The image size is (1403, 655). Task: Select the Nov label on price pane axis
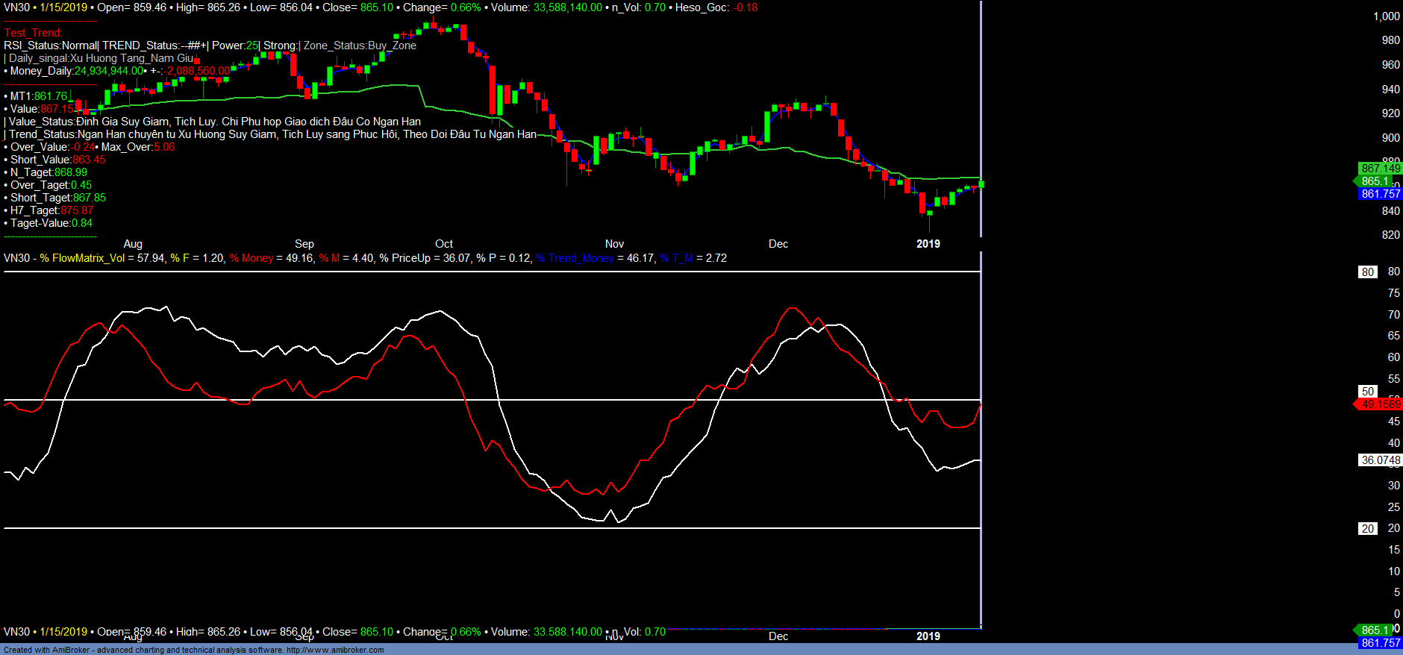point(614,244)
